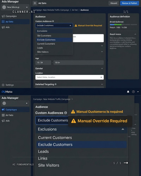Open the Select Meta location dropdown

coord(69,77)
